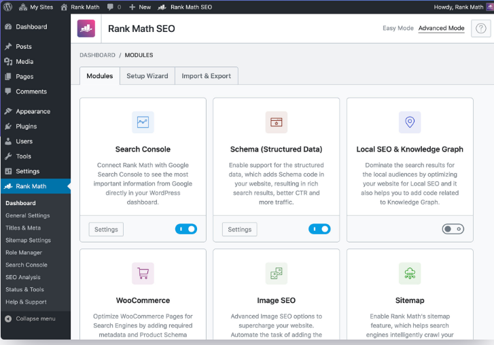Viewport: 494px width, 345px height.
Task: Select Dashboard under Rank Math submenu
Action: (x=20, y=203)
